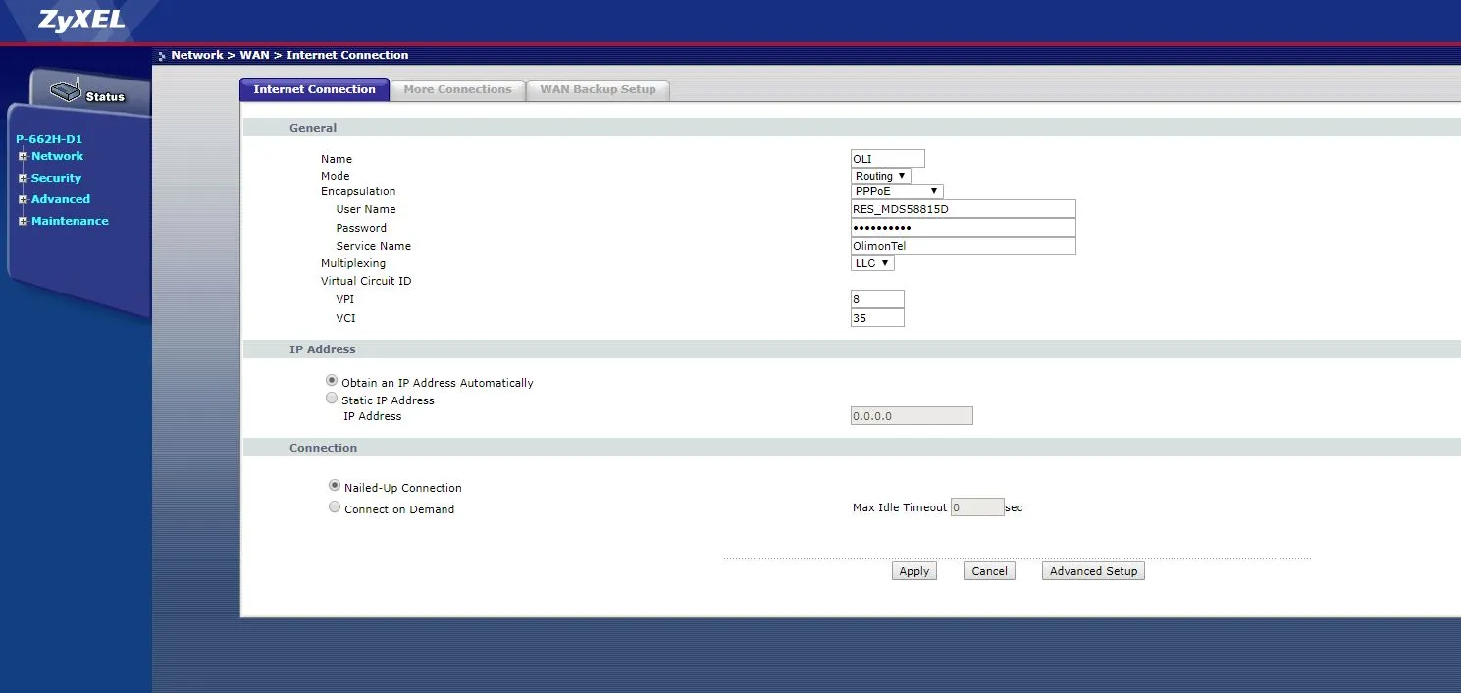Select Static IP Address option
The width and height of the screenshot is (1461, 693).
(332, 399)
